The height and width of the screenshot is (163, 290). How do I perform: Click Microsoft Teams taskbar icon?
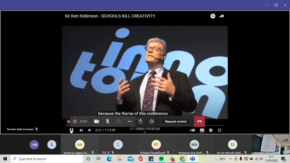192,159
